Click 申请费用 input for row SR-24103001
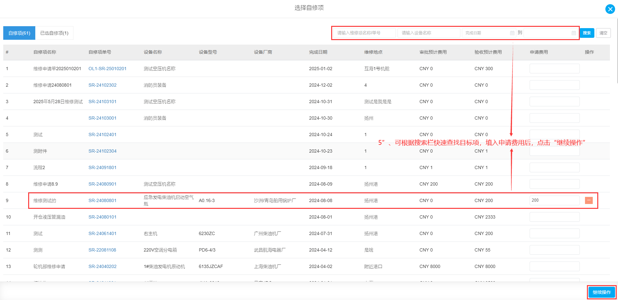Image resolution: width=618 pixels, height=300 pixels. [555, 118]
